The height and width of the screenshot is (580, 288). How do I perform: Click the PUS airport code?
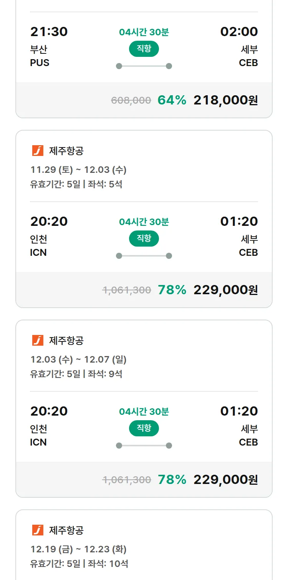40,63
